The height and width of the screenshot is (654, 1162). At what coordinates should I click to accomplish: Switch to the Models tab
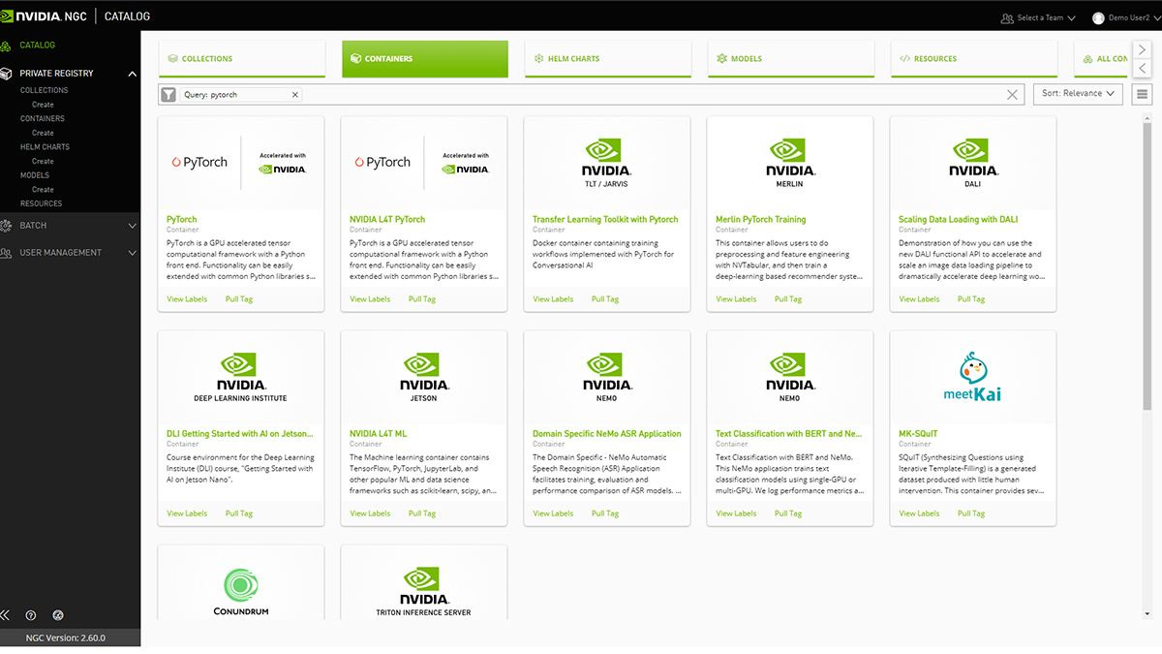[790, 58]
